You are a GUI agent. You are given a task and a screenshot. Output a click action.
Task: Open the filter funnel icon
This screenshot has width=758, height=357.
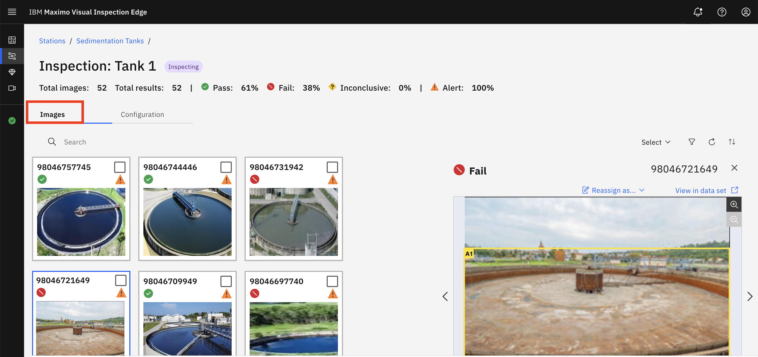point(692,142)
